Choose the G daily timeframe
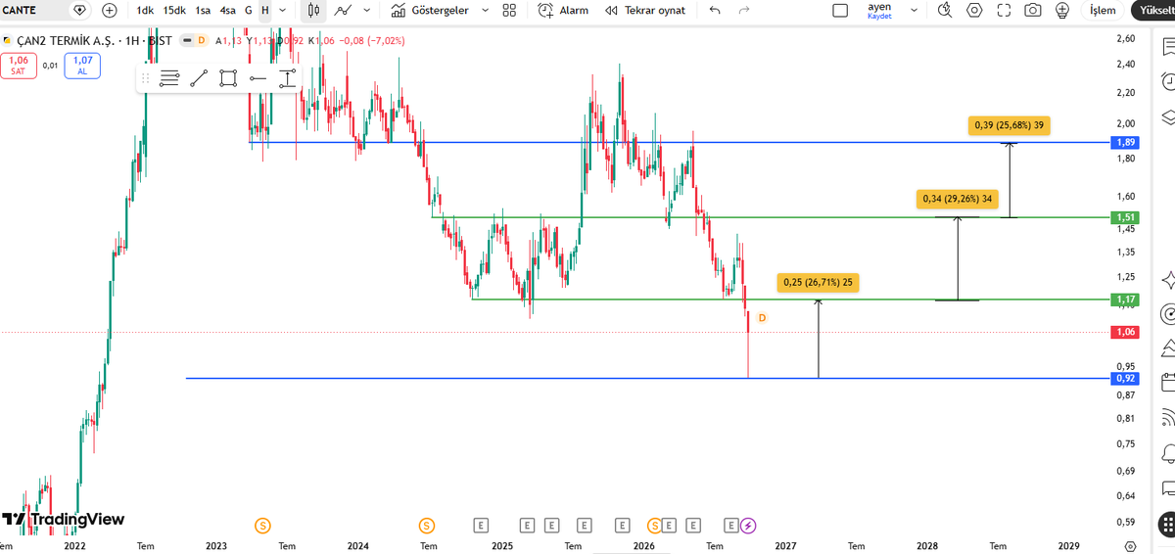Viewport: 1175px width, 554px height. point(249,10)
